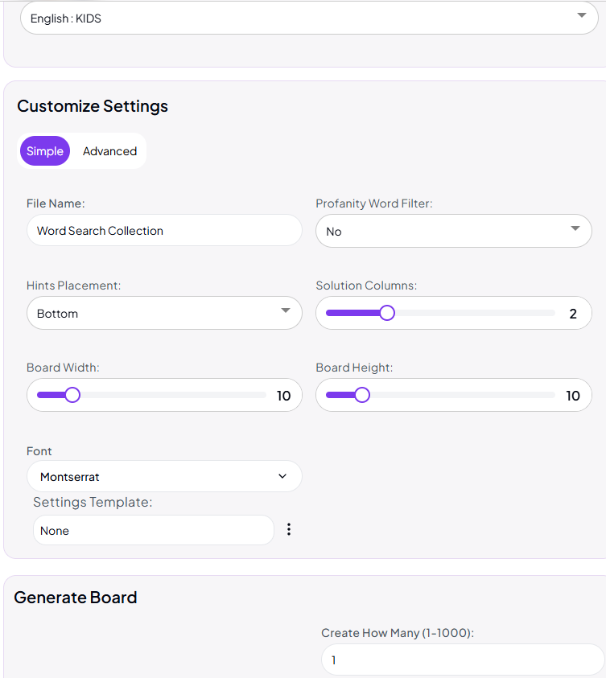Image resolution: width=606 pixels, height=678 pixels.
Task: Click the Board Height slider handle
Action: click(362, 395)
